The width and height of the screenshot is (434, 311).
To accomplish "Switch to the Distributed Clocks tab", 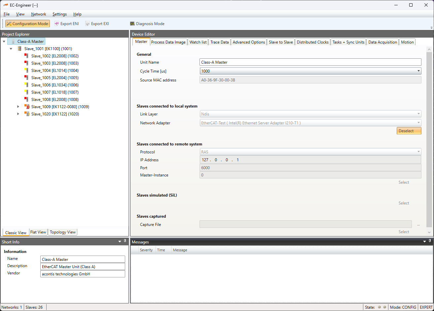I will [312, 42].
